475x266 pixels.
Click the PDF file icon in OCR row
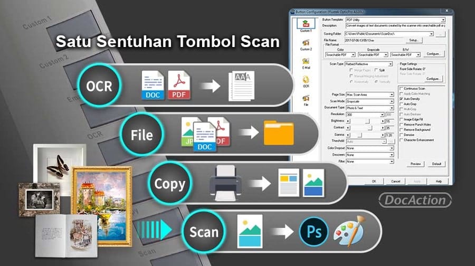[x=179, y=85]
